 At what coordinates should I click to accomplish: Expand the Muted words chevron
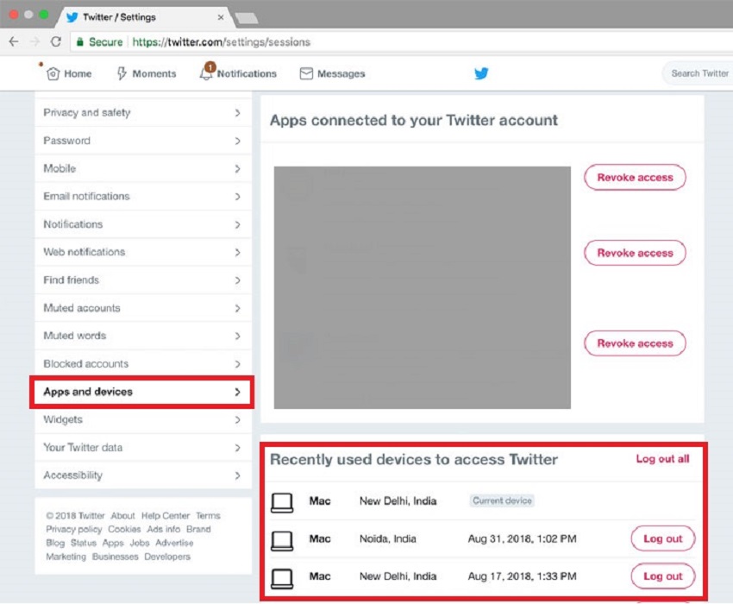click(237, 336)
